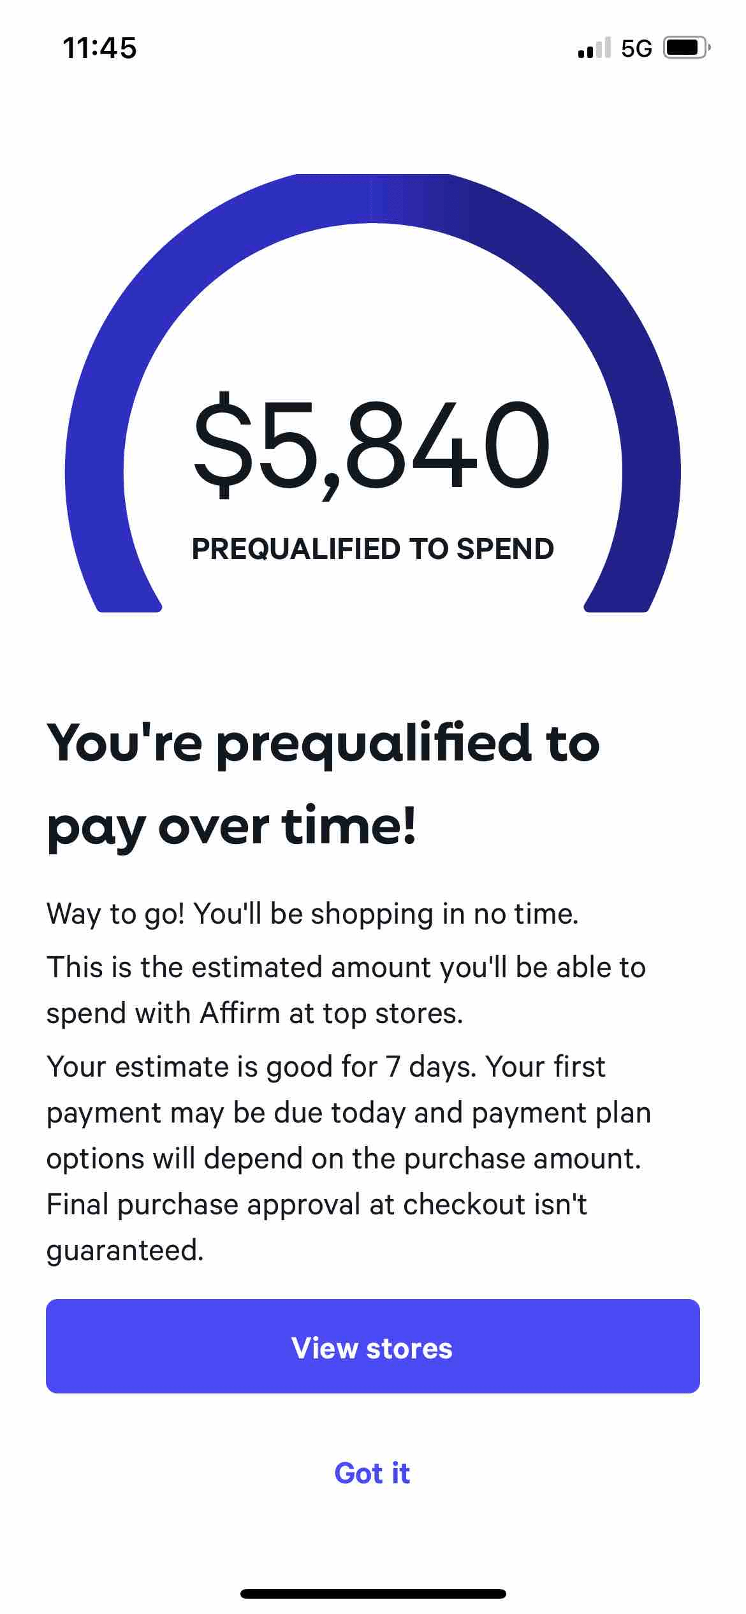This screenshot has height=1614, width=746.
Task: Dismiss with the Got it link
Action: point(372,1473)
